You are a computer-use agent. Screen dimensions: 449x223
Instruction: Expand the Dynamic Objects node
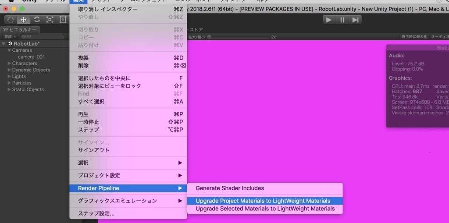[9, 70]
